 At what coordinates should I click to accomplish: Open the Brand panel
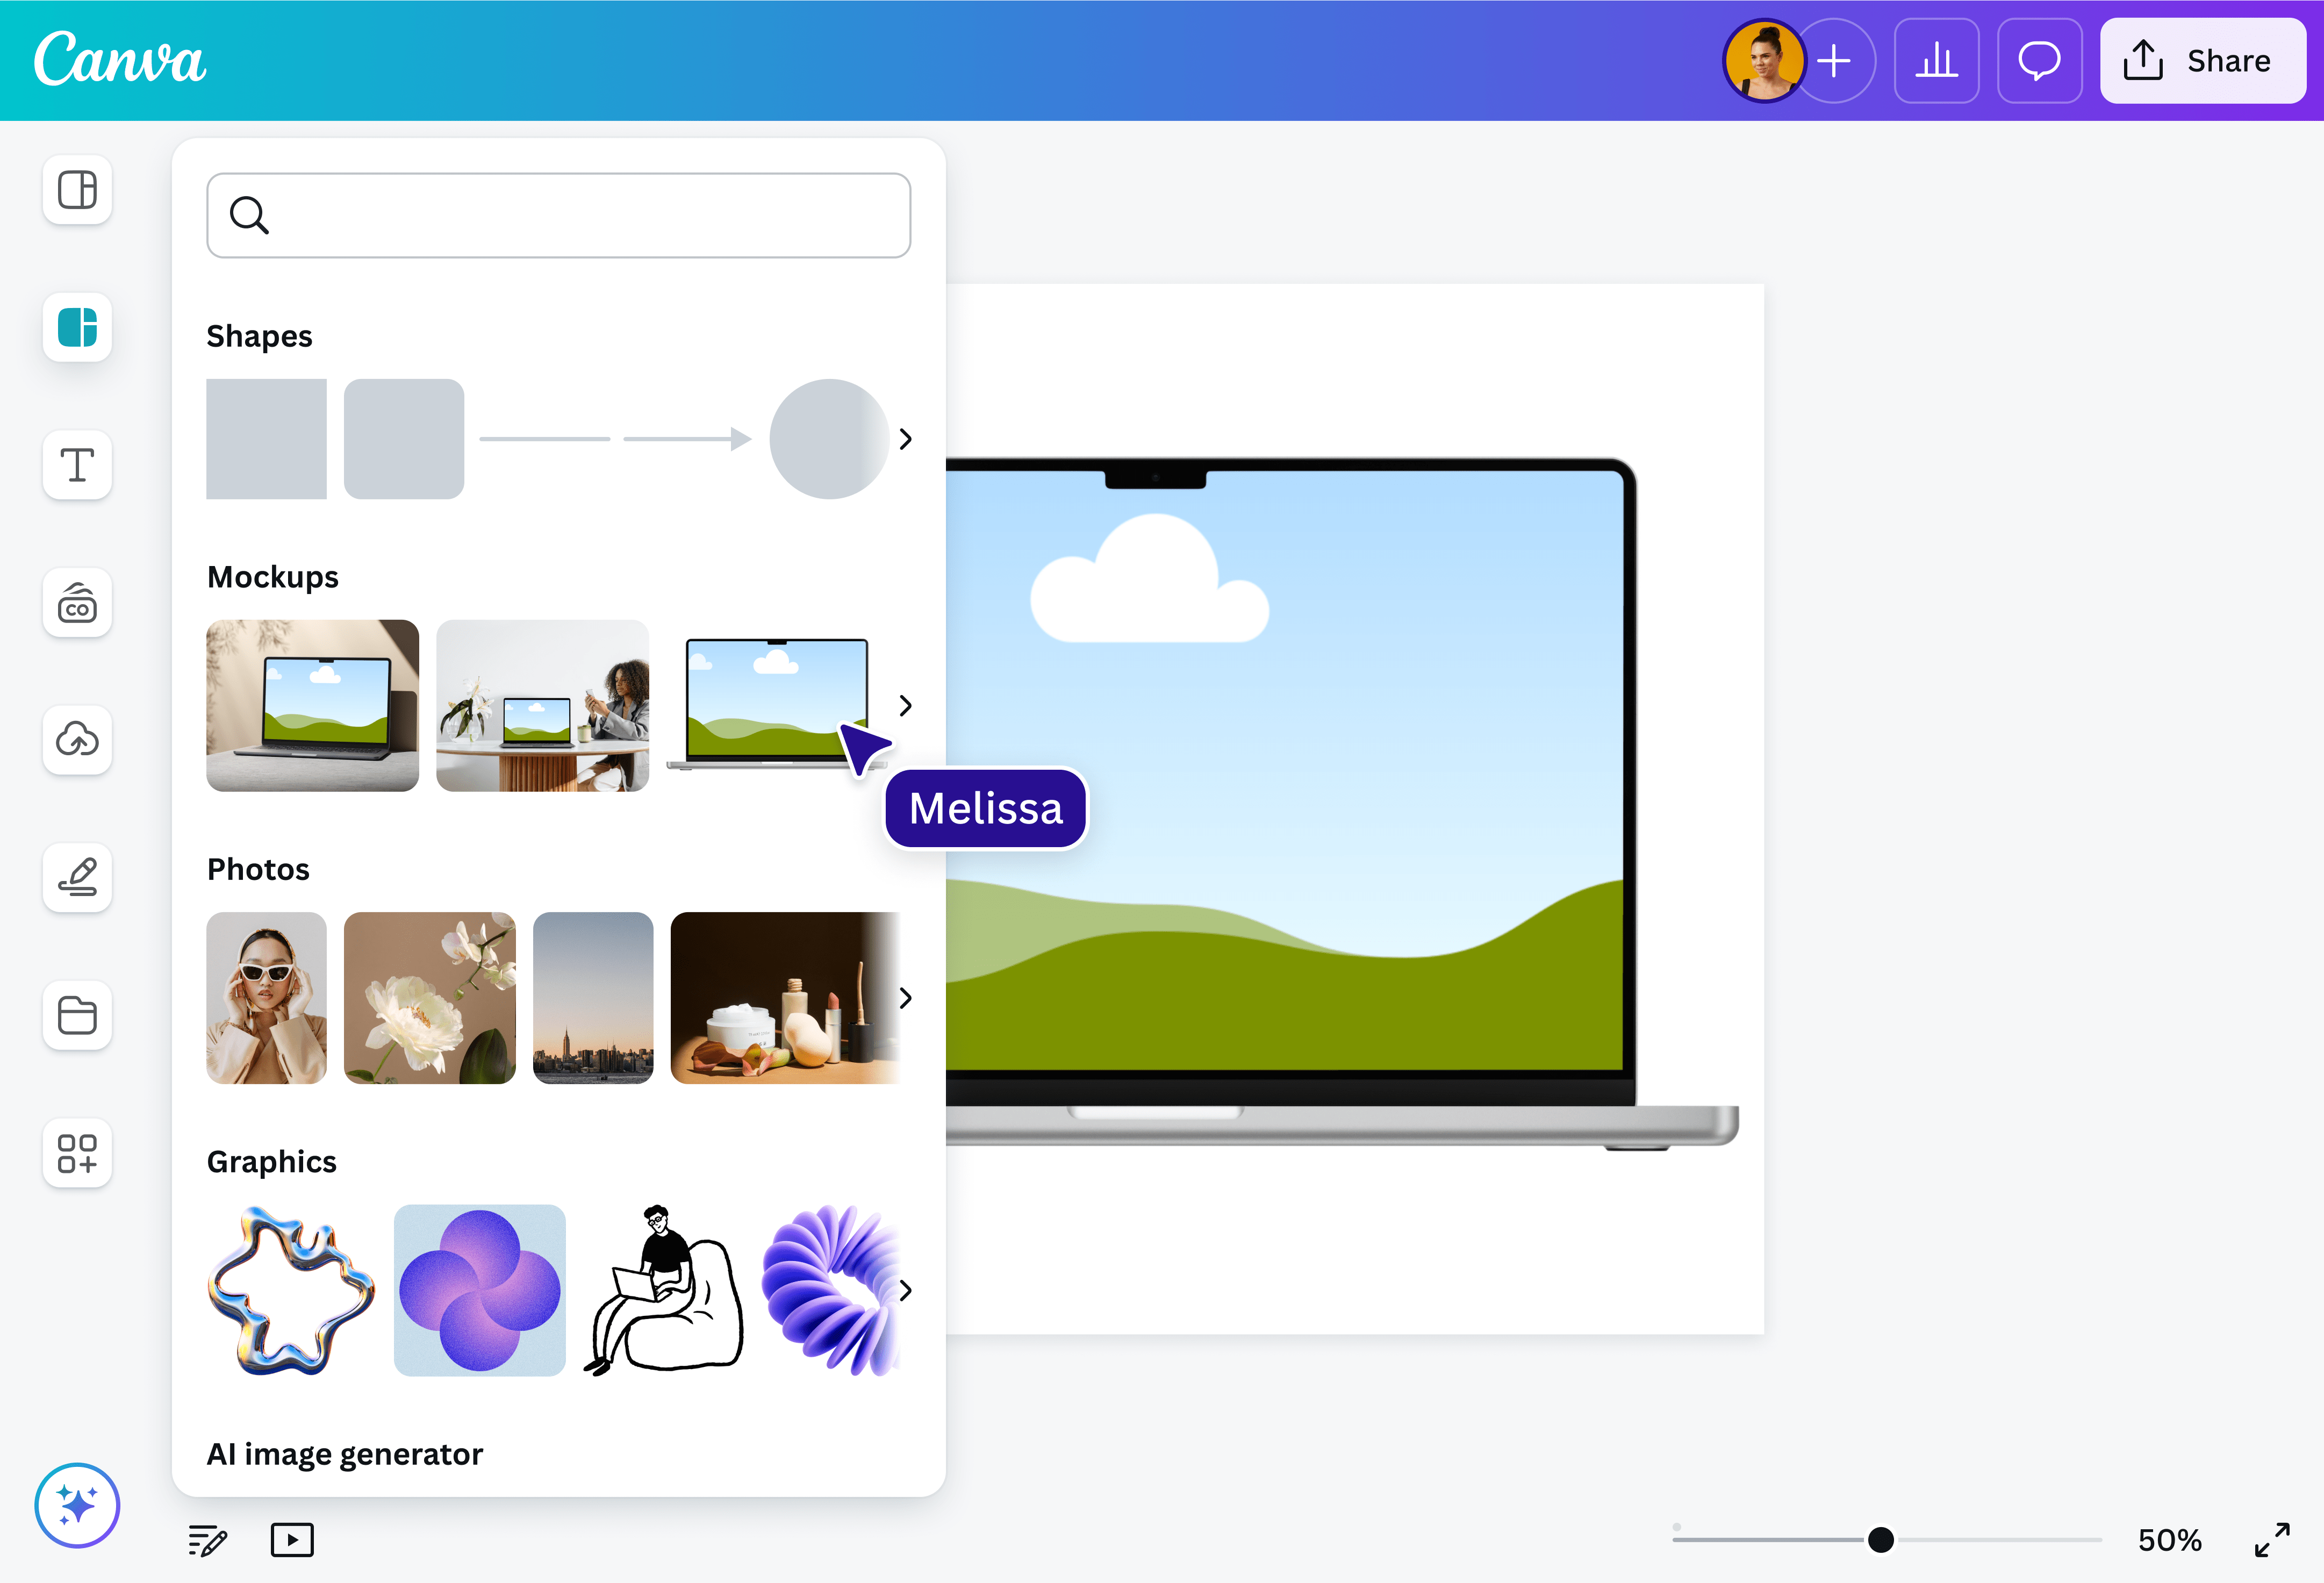pyautogui.click(x=77, y=603)
